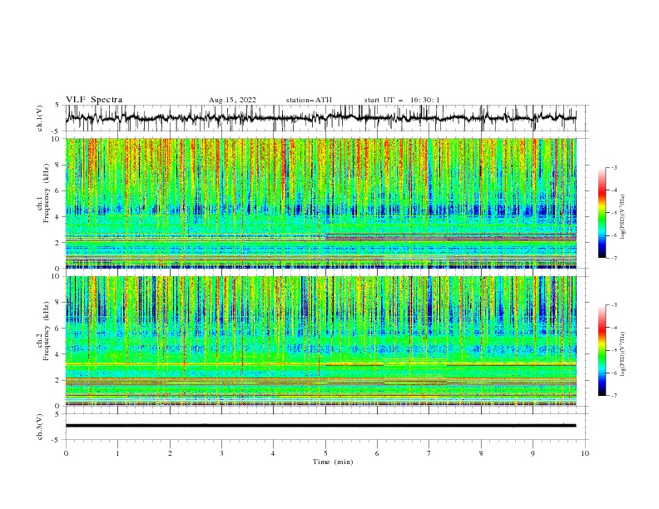Click the "8" tick on the time axis
Screen dimensions: 659x509
[481, 453]
